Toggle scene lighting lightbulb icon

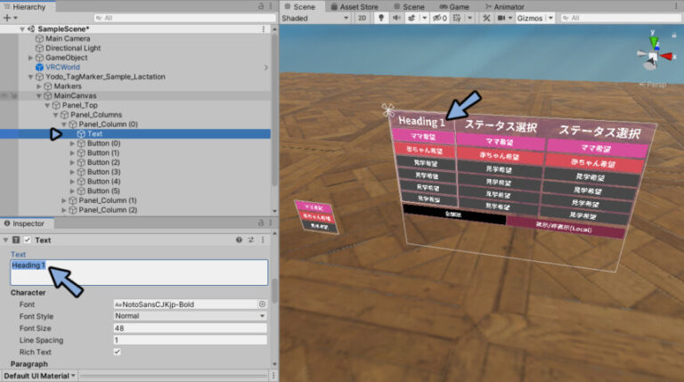(381, 18)
